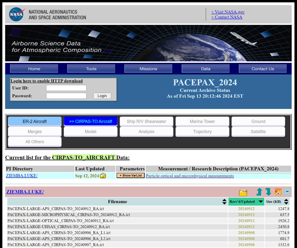The width and height of the screenshot is (297, 248).
Task: Open the Missions menu
Action: click(x=148, y=69)
